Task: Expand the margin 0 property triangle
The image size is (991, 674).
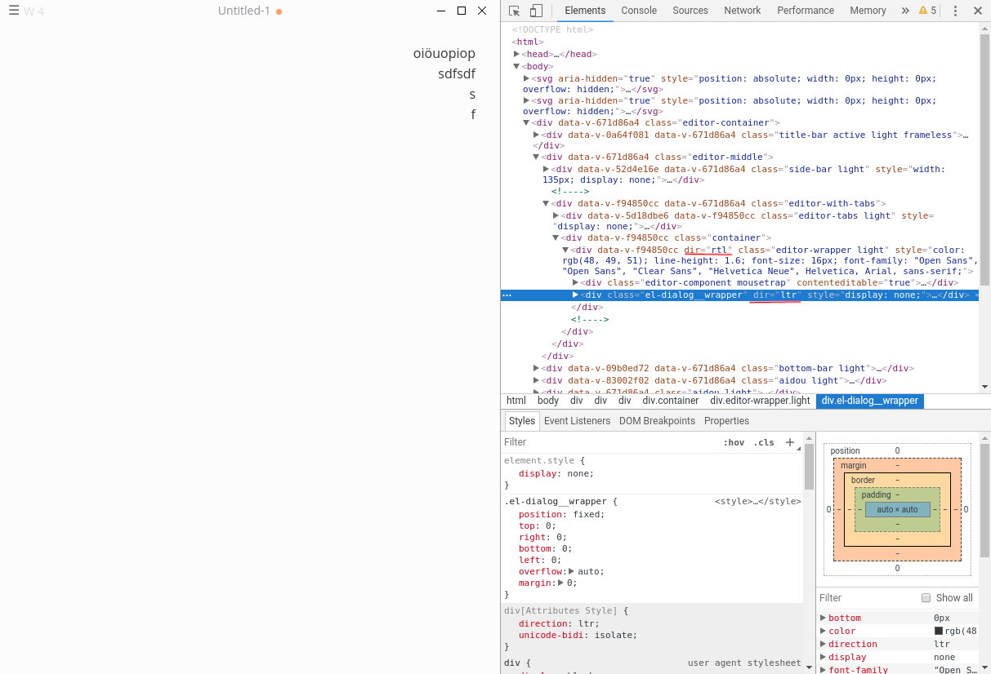Action: pos(560,583)
